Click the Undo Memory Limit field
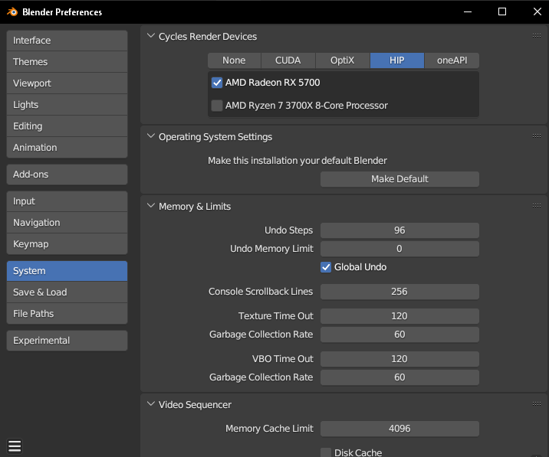549x457 pixels. click(399, 249)
